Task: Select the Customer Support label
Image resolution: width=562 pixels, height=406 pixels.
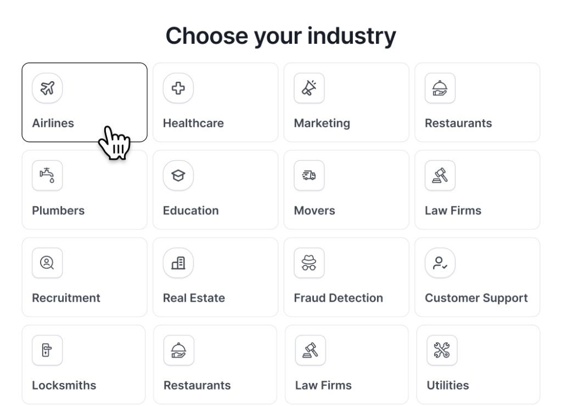Action: click(476, 298)
